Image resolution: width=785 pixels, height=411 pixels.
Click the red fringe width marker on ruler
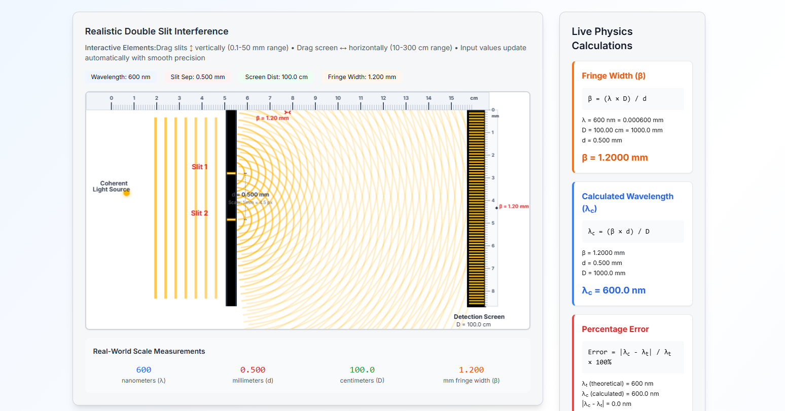[x=288, y=113]
